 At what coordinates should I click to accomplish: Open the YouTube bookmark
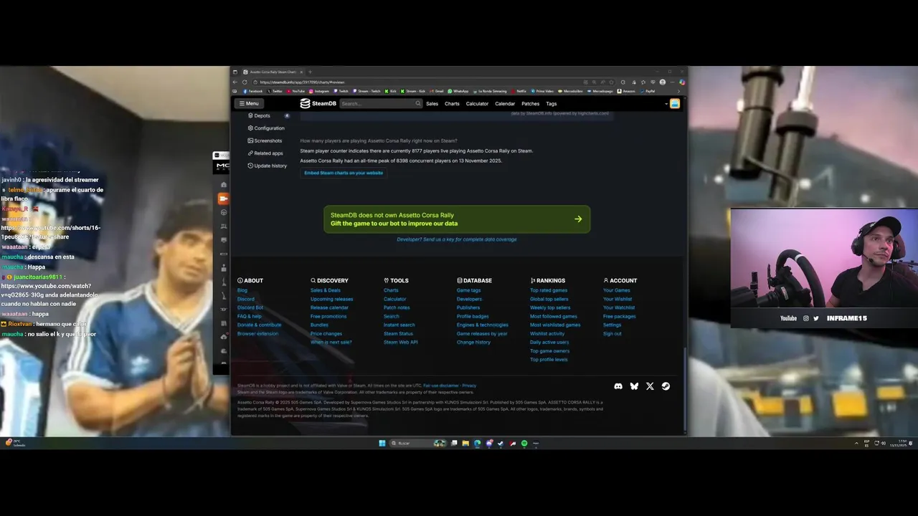(296, 91)
